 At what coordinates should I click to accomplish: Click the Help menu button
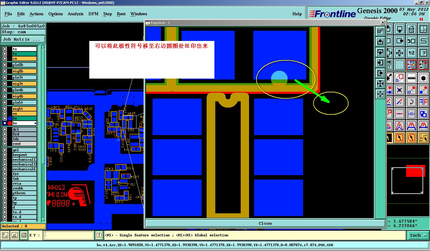click(x=297, y=14)
